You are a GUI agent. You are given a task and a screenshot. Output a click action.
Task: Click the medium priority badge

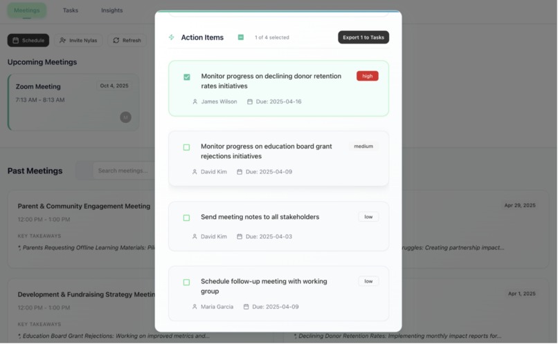click(363, 146)
